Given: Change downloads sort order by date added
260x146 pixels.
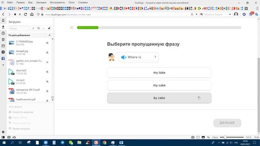Looking at the screenshot, I should coord(26,35).
